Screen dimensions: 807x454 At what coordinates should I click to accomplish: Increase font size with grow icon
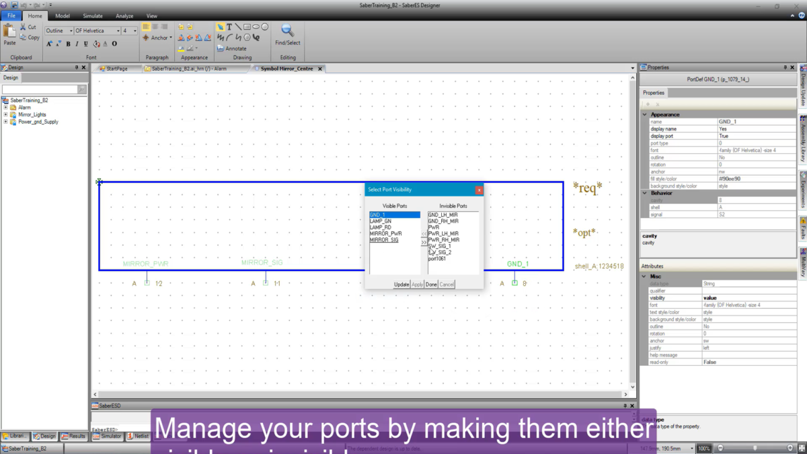[x=49, y=44]
